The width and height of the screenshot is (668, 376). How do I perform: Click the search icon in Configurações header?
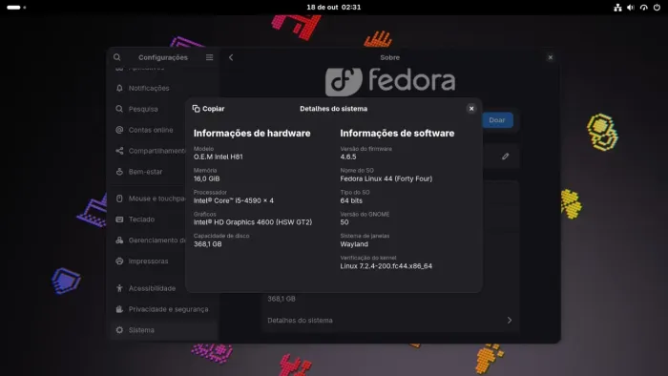tap(116, 57)
